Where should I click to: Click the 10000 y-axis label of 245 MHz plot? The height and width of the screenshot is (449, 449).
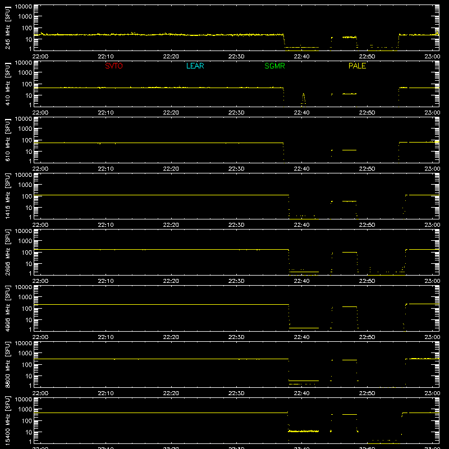click(x=24, y=7)
